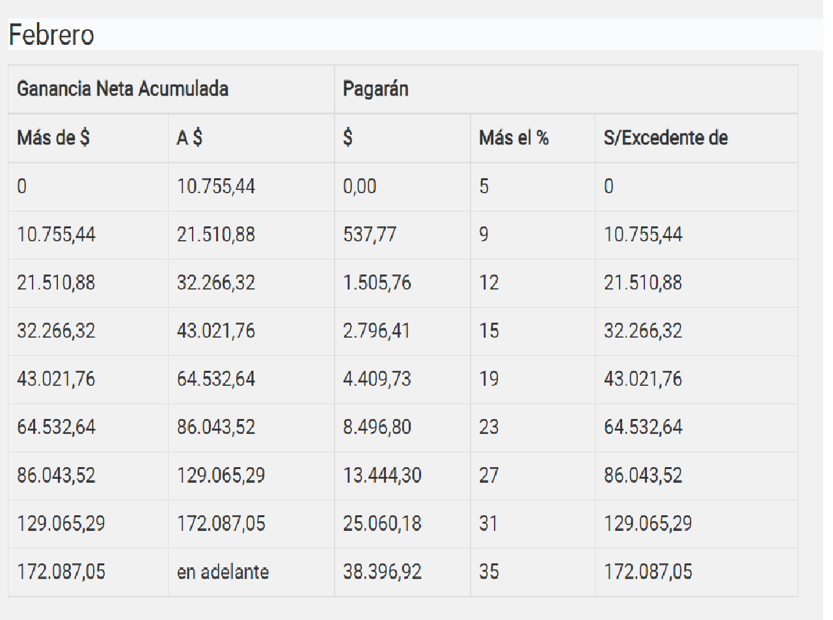The image size is (833, 620).
Task: Click the 4.409,73 payment cell
Action: pos(377,379)
